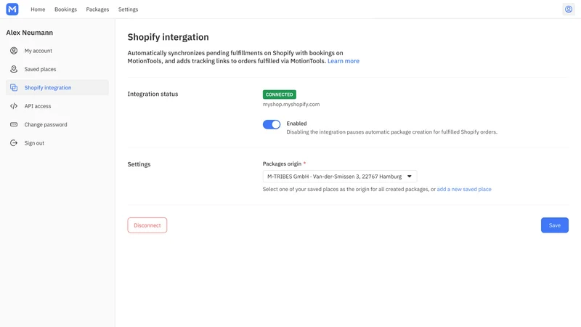Image resolution: width=581 pixels, height=327 pixels.
Task: Click the blue Save button
Action: tap(554, 225)
